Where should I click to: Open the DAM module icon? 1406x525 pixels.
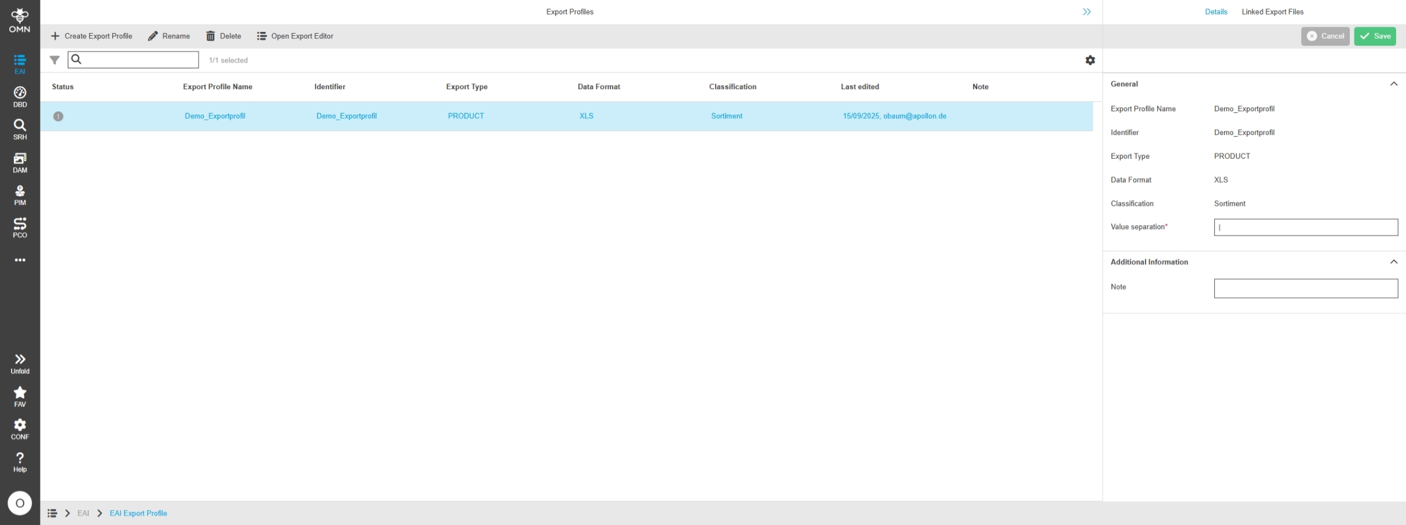tap(20, 162)
